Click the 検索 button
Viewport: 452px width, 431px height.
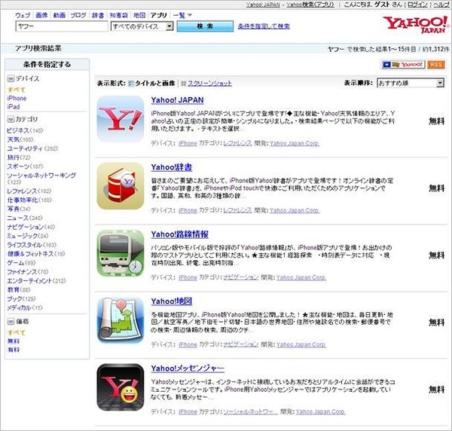click(205, 26)
